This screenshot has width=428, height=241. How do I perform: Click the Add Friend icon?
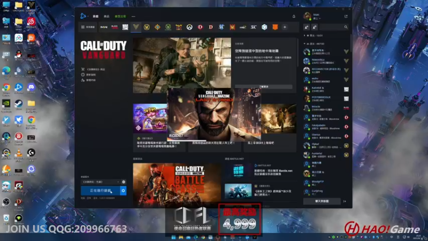pos(307,27)
